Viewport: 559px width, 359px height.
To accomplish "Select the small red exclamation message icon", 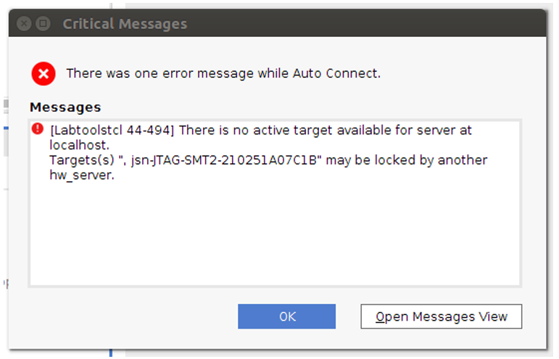I will coord(38,128).
